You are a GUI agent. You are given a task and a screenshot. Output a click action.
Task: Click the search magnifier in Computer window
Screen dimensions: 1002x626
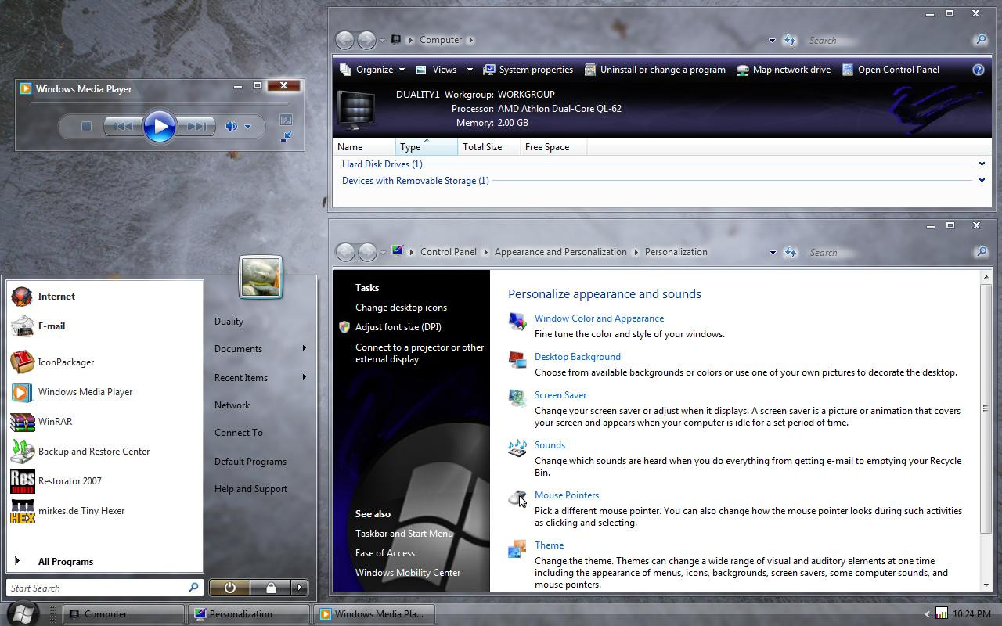[980, 40]
